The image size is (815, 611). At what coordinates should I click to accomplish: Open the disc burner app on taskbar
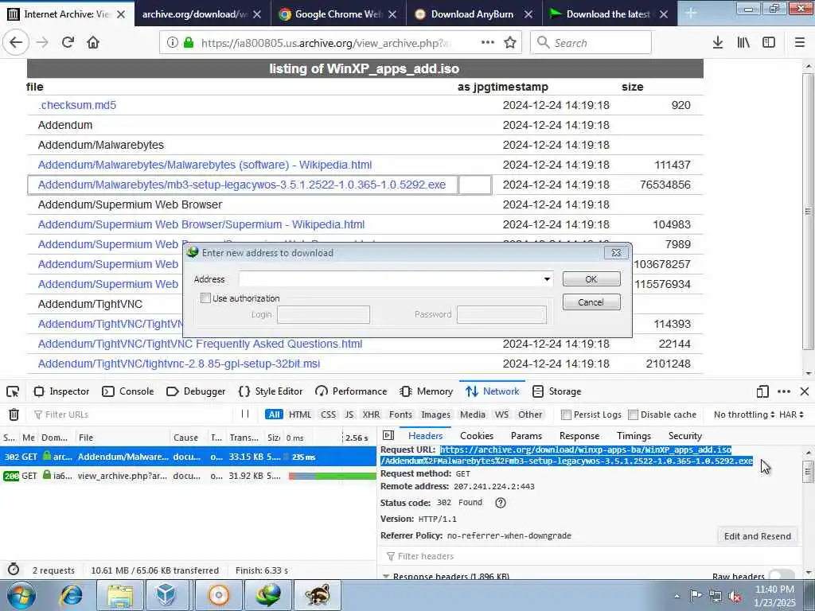point(218,595)
